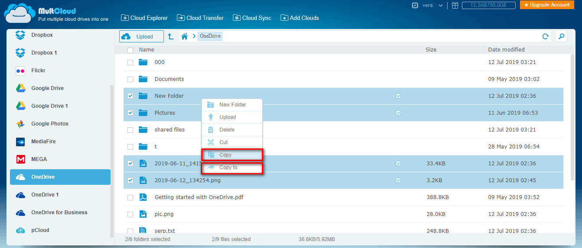Screen dimensions: 582x248
Task: Check the 000 folder checkbox
Action: coord(130,62)
